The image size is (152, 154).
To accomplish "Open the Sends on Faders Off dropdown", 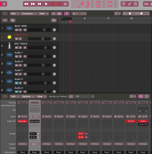I will 85,96.
